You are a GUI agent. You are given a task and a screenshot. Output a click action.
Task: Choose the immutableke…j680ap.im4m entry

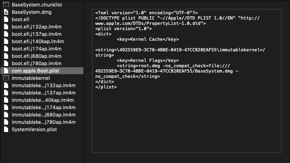tap(42, 115)
